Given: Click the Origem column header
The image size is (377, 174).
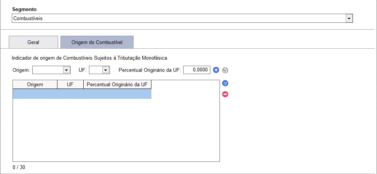Looking at the screenshot, I should click(x=35, y=84).
